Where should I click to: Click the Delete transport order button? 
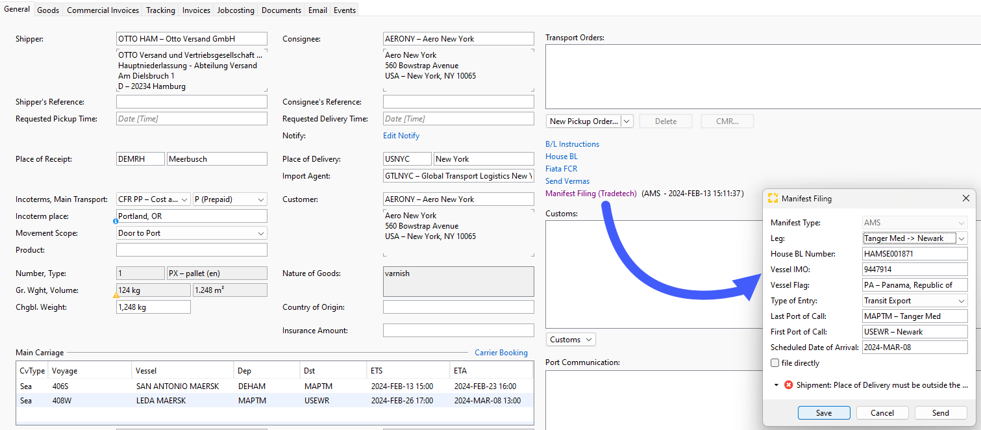click(x=665, y=121)
